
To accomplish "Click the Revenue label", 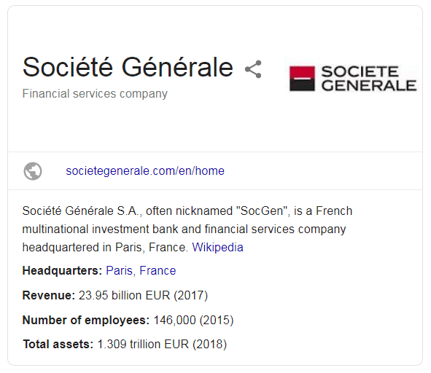I will coord(49,295).
